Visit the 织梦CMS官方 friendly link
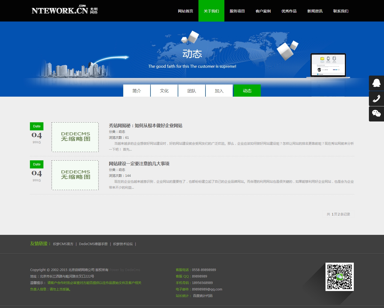 point(63,244)
